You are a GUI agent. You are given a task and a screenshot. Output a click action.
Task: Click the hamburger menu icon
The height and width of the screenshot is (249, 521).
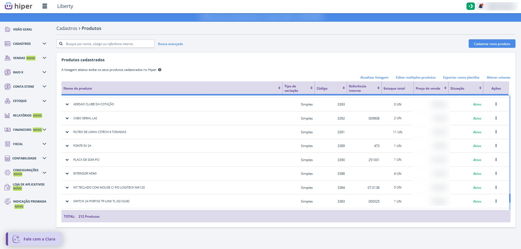pyautogui.click(x=45, y=6)
